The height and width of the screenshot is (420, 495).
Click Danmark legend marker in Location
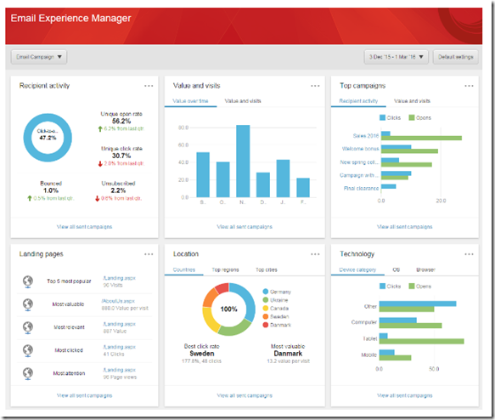point(266,325)
